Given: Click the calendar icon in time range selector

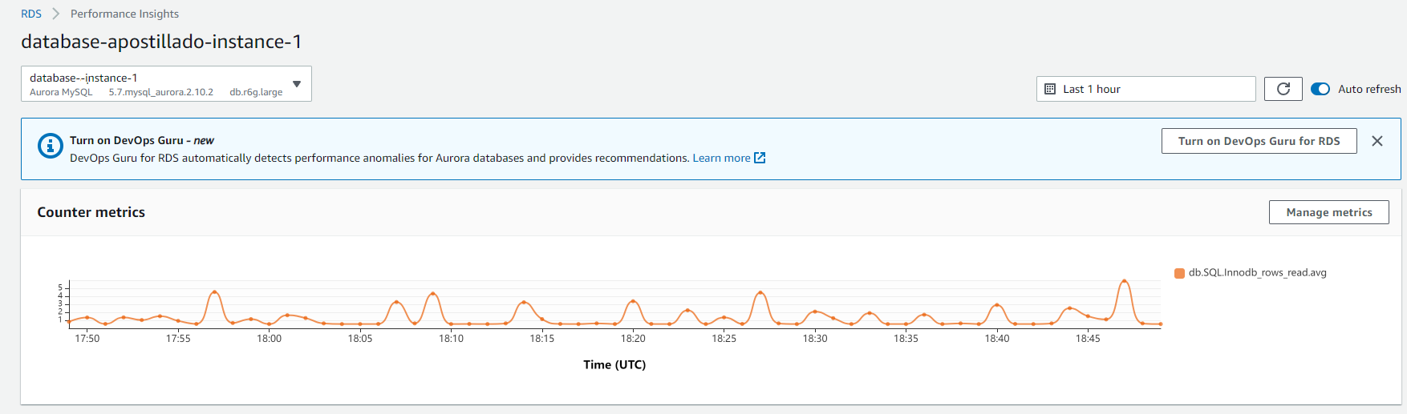Looking at the screenshot, I should point(1050,89).
